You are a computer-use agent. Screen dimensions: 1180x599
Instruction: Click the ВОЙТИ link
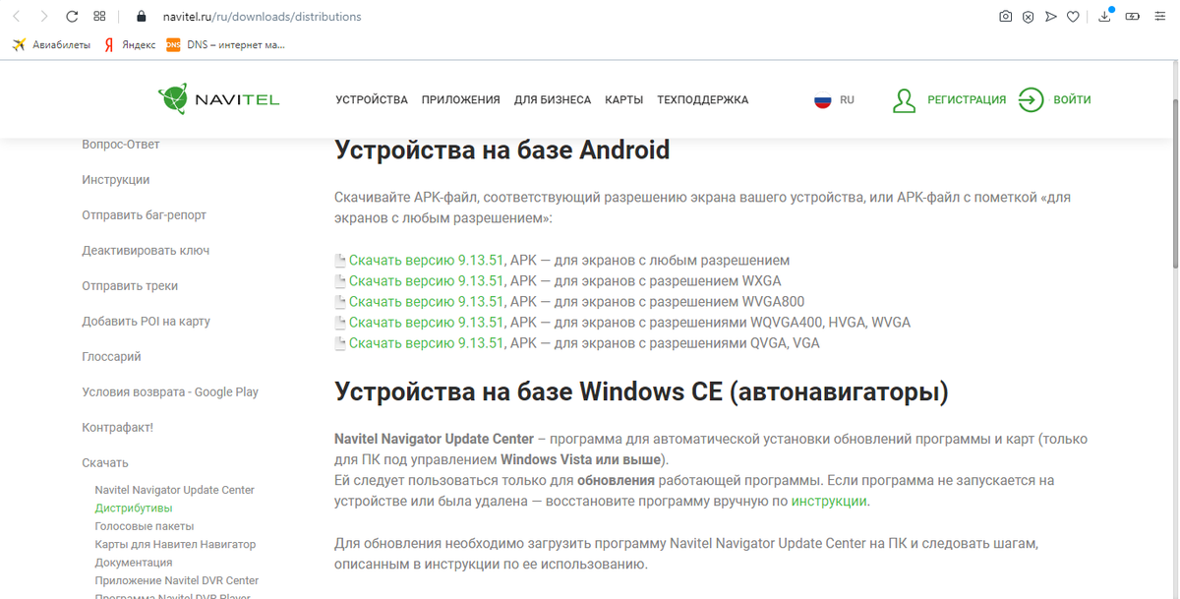(x=1072, y=100)
